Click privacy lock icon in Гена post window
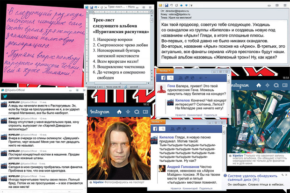Screen dimensions: 290x193 201,78
